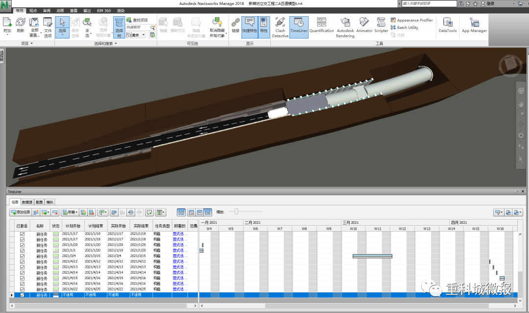Click Batch Utility

404,27
